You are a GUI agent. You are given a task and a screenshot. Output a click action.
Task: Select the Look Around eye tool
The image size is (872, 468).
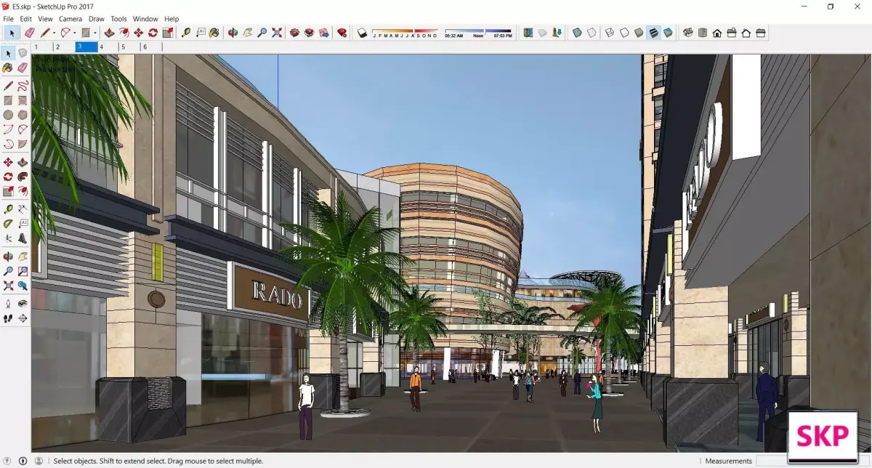click(x=23, y=304)
